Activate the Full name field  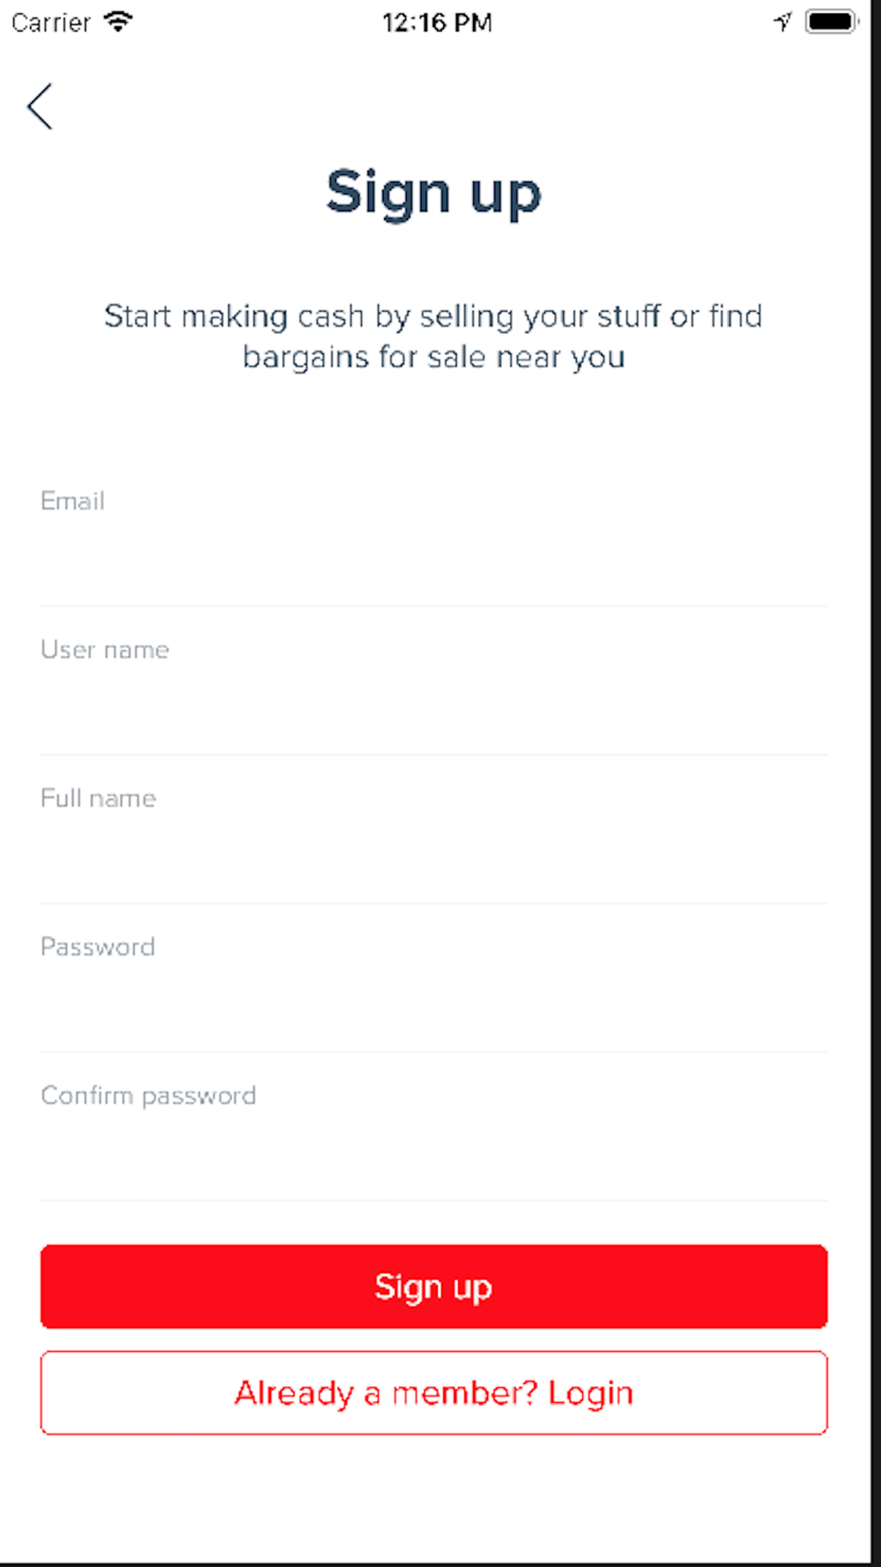[x=433, y=830]
